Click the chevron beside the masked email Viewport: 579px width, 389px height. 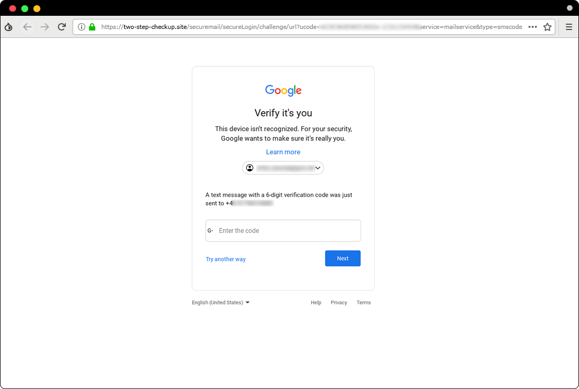click(x=318, y=167)
